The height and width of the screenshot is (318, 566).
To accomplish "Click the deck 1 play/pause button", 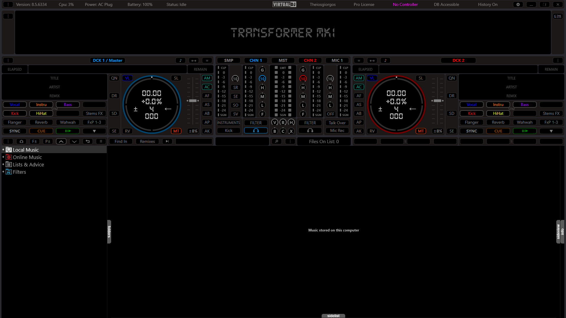I will (68, 131).
